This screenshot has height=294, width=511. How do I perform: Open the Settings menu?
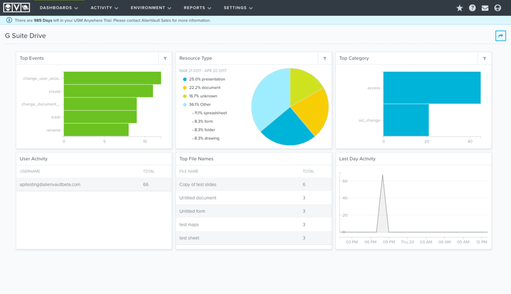[238, 8]
